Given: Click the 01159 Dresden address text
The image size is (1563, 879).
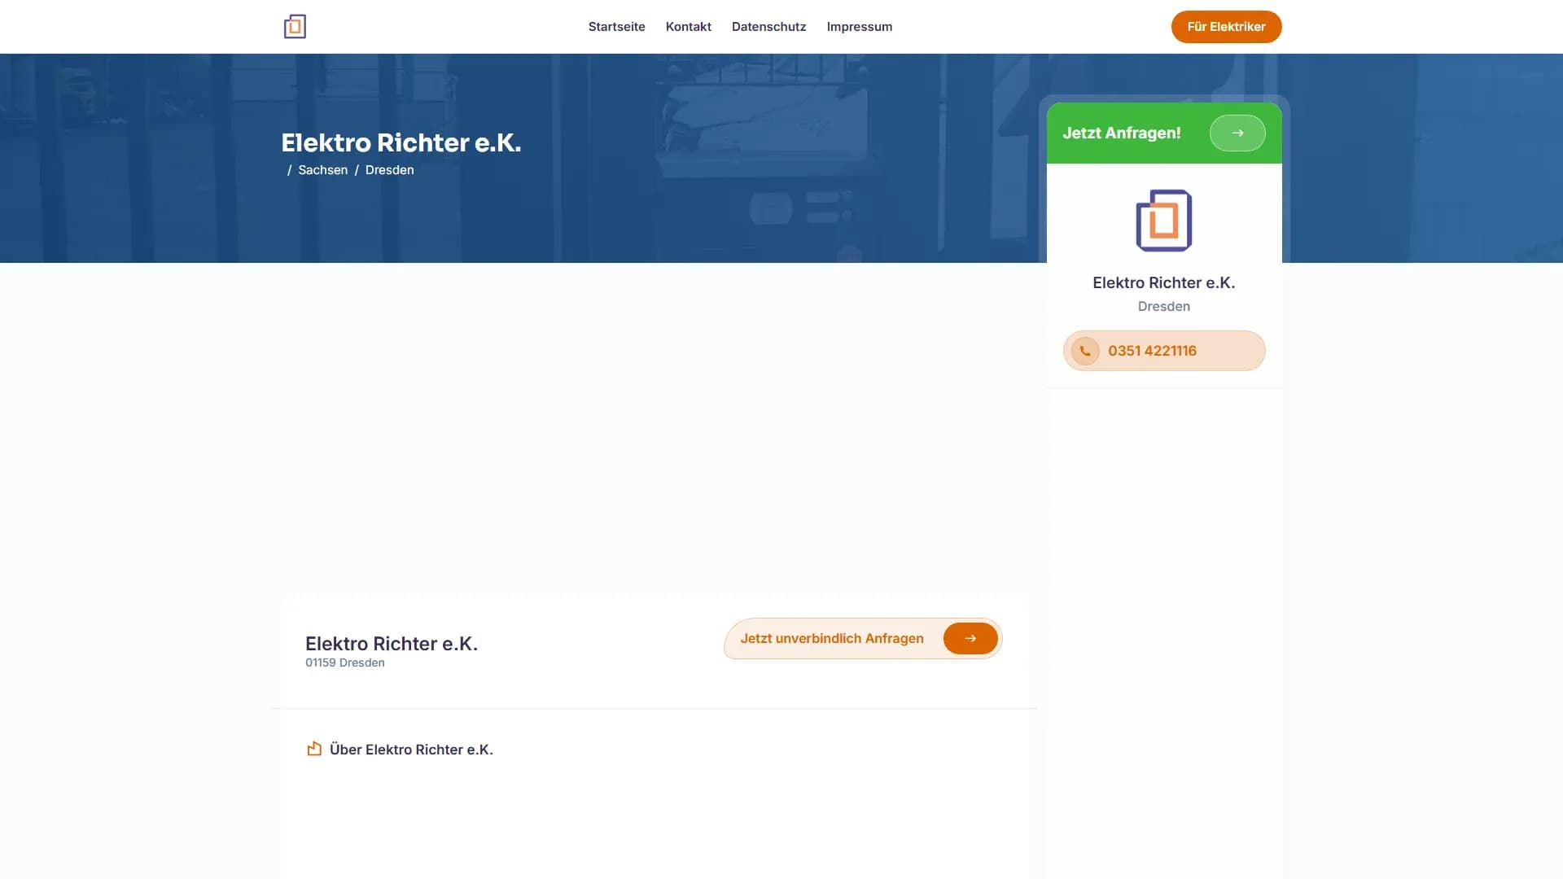Looking at the screenshot, I should [x=344, y=663].
